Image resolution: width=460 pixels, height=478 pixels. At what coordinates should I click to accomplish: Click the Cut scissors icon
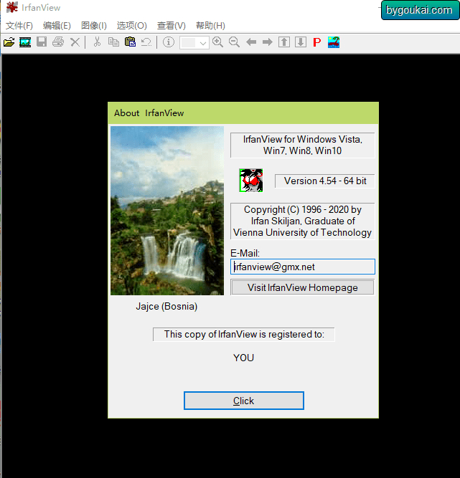[97, 42]
